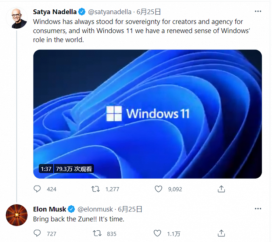Share Satya Nadella's tweet

point(221,189)
